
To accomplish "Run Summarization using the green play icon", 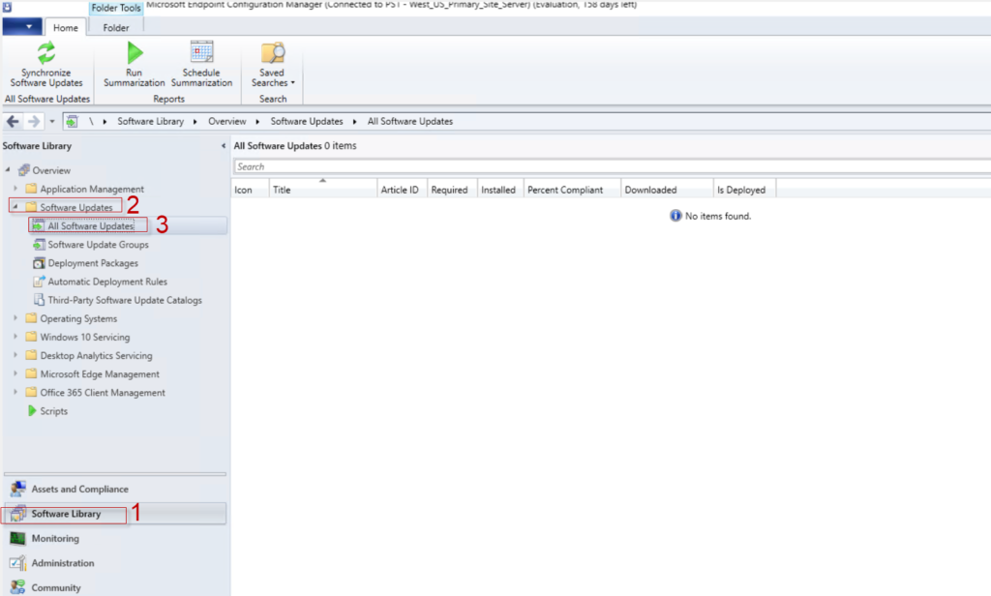I will tap(134, 53).
